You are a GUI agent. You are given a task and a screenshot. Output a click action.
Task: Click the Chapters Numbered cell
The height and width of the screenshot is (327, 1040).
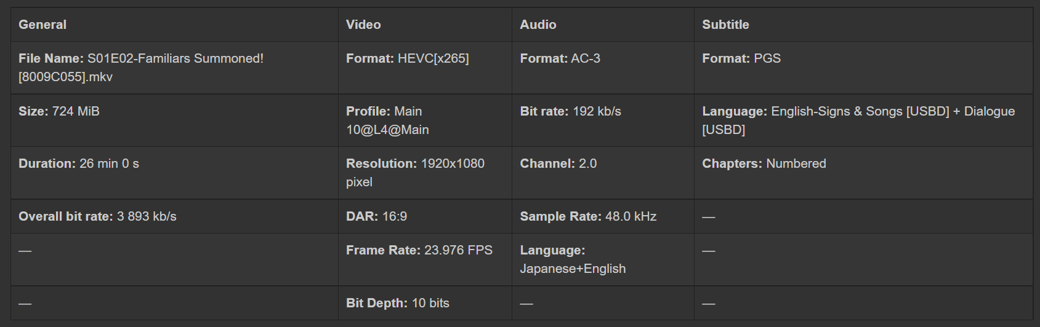764,163
